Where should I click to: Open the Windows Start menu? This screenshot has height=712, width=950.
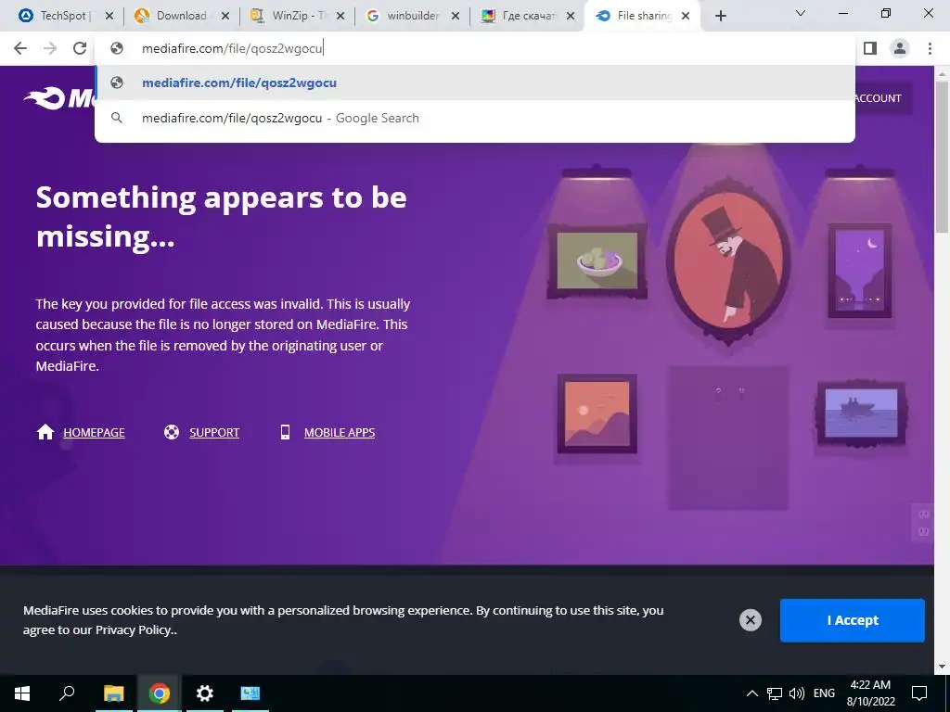(22, 693)
